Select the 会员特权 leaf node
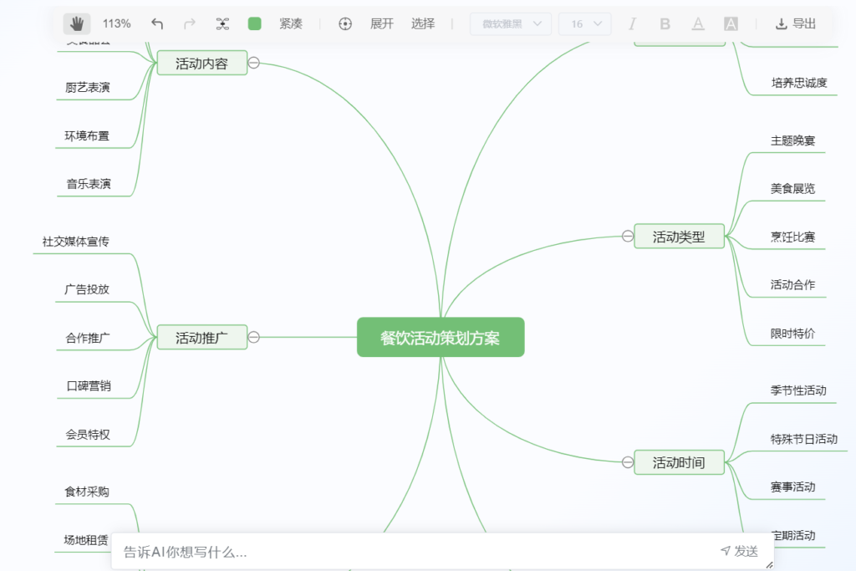This screenshot has height=571, width=856. click(88, 435)
